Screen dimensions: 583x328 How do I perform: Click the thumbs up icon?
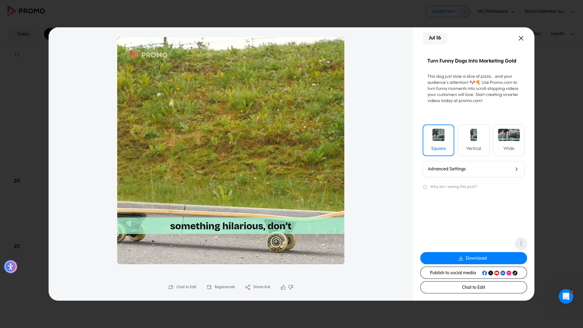[x=283, y=287]
